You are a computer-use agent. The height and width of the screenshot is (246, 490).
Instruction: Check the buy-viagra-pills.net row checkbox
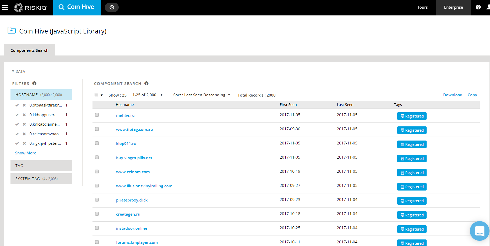click(x=97, y=157)
